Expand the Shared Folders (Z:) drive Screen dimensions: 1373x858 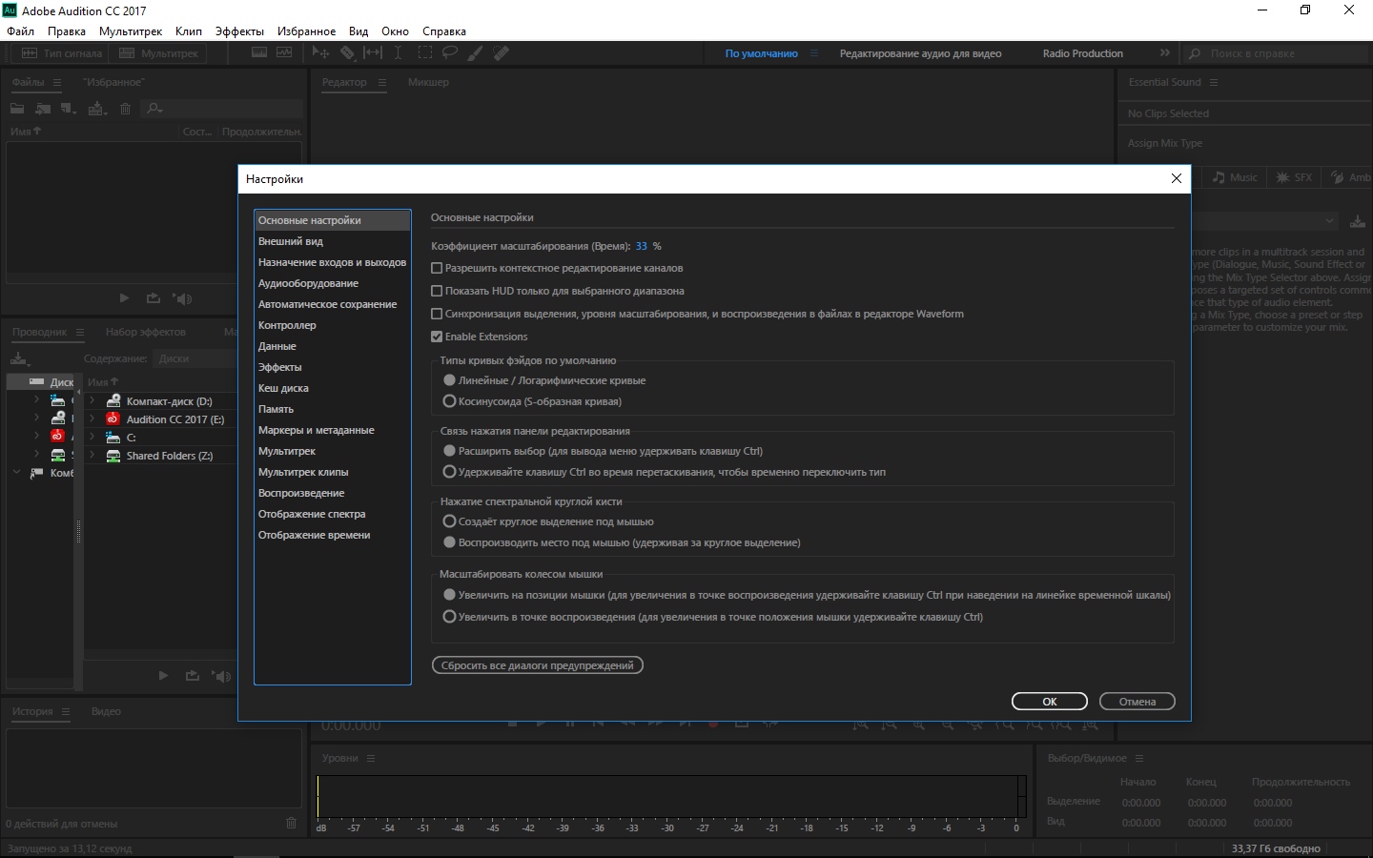[x=92, y=456]
